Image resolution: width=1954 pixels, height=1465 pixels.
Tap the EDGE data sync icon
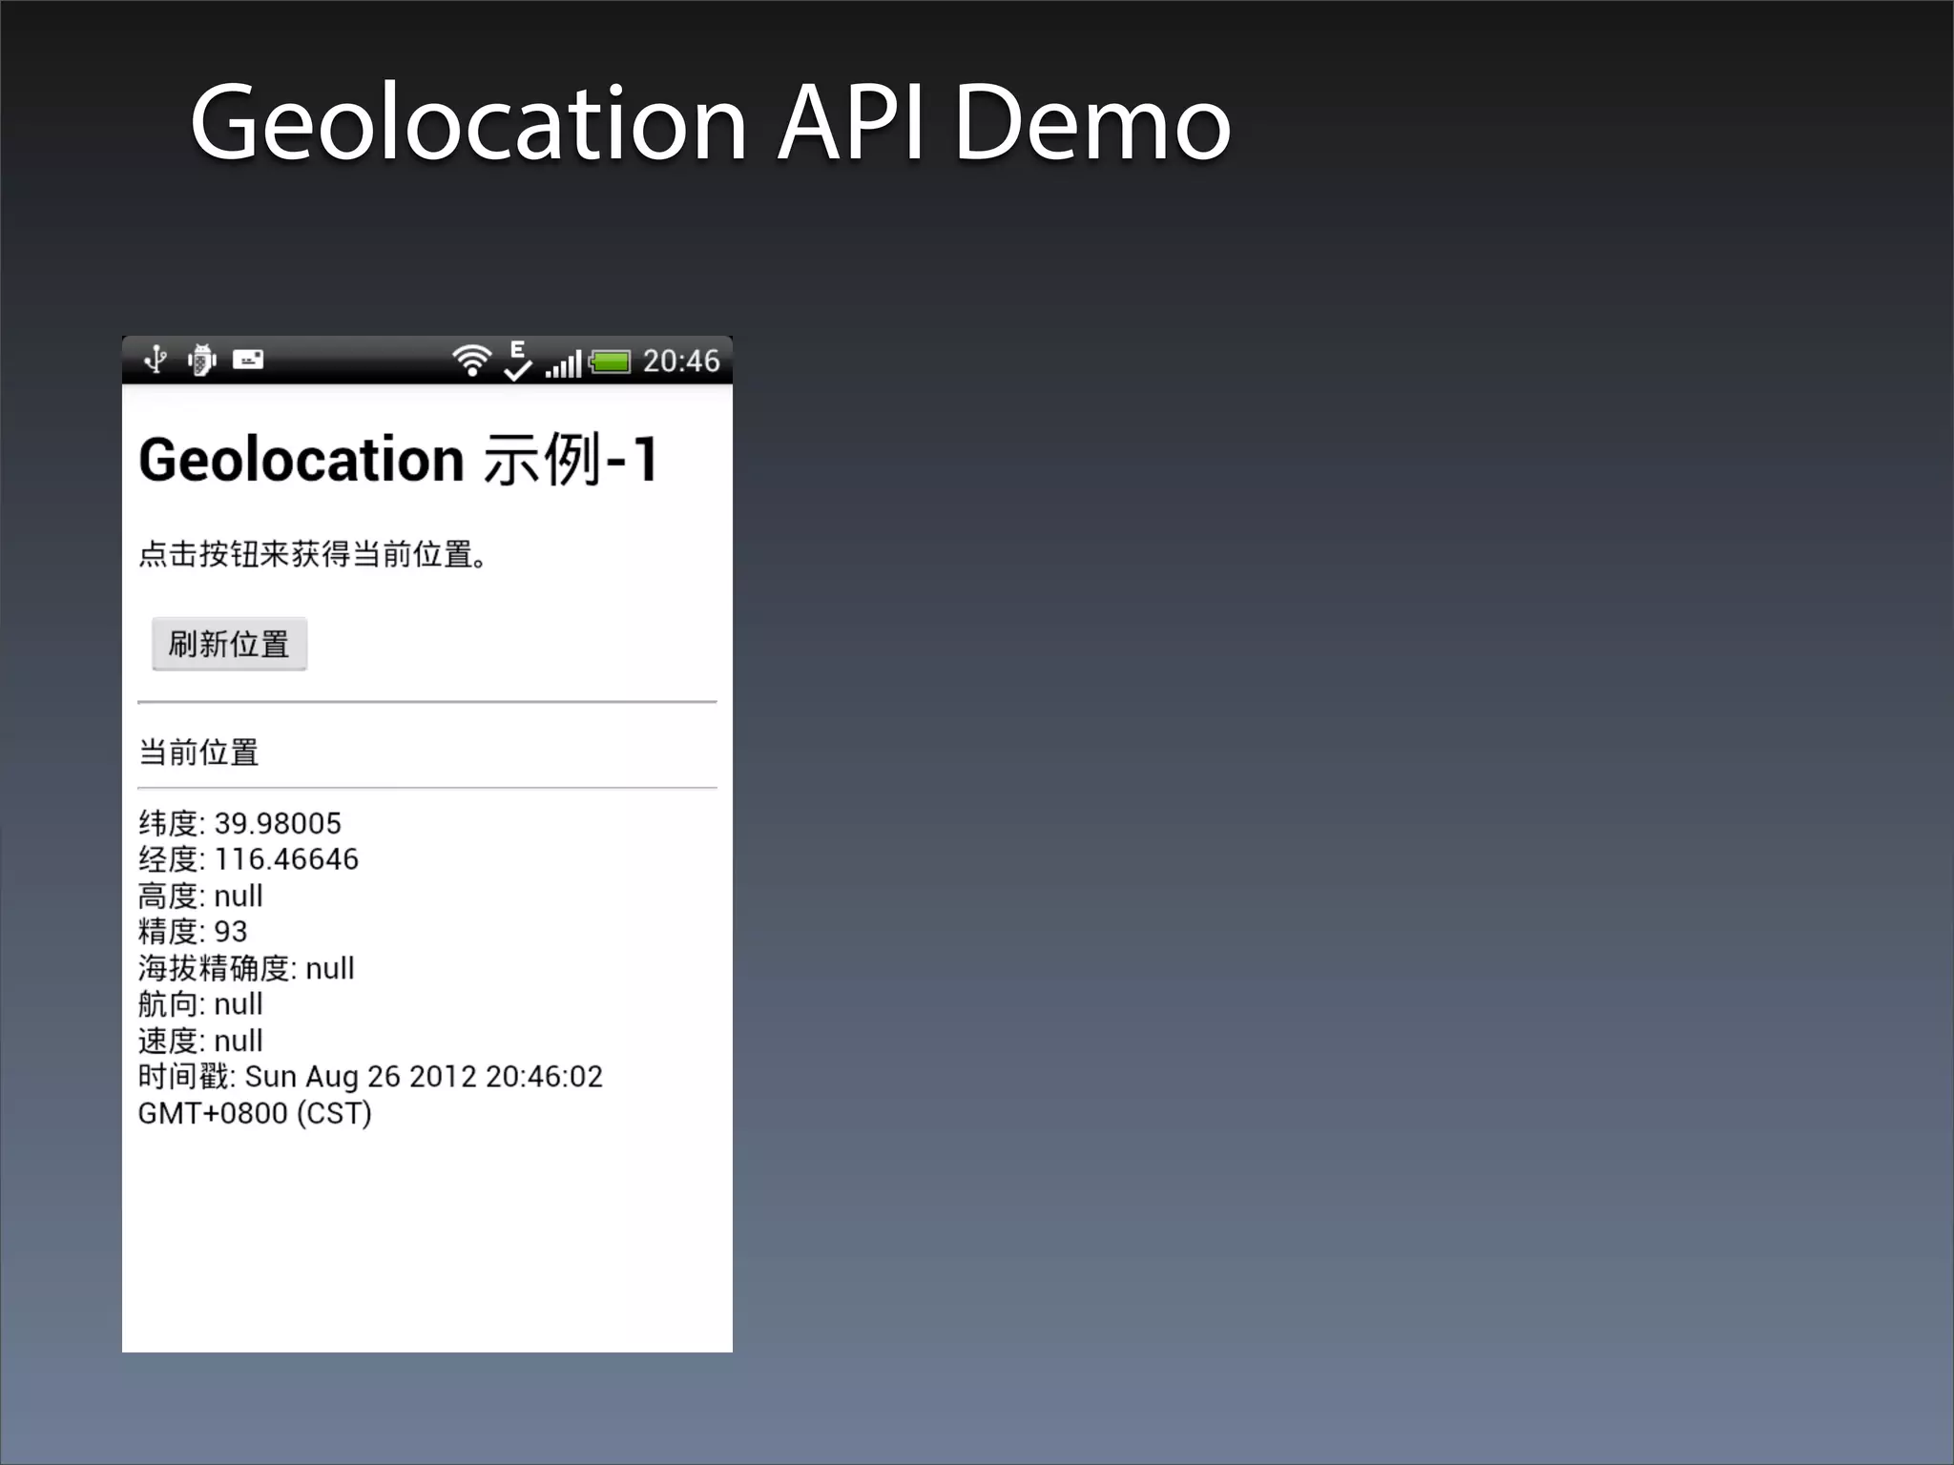click(517, 361)
